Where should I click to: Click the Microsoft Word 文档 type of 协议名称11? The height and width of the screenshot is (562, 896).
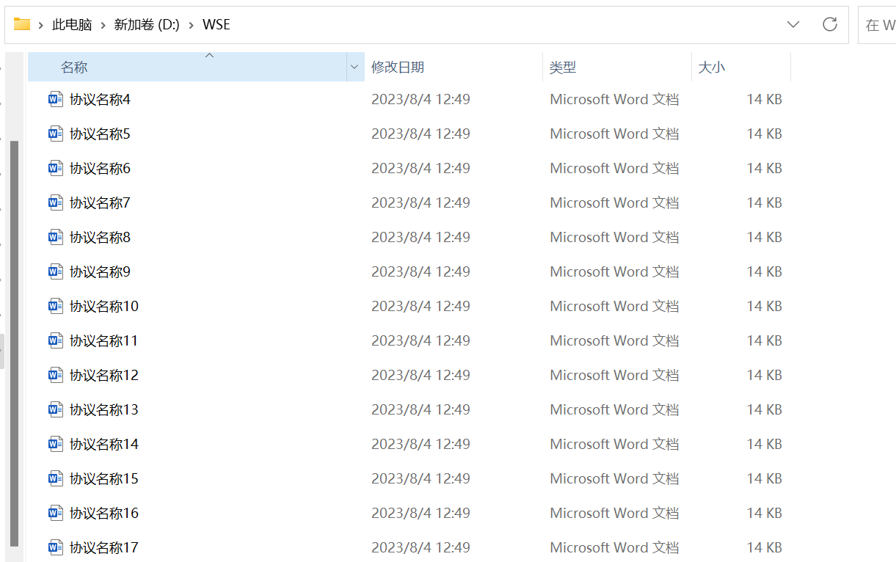614,340
